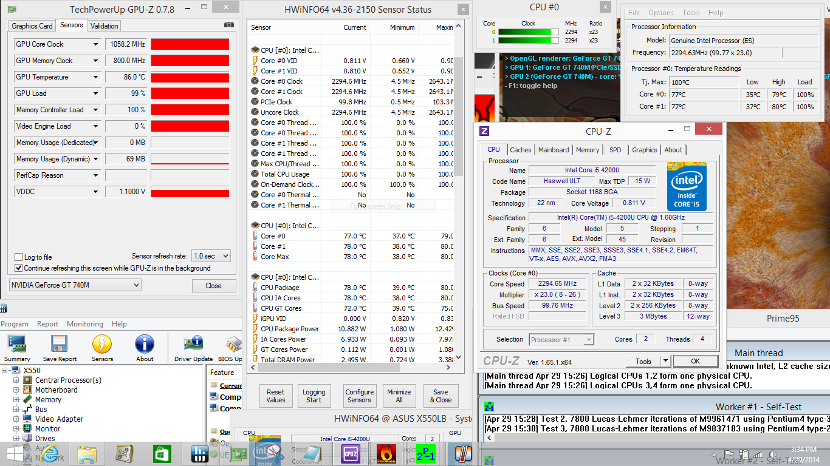The width and height of the screenshot is (830, 466).
Task: Collapse the X550 root tree node
Action: 5,370
